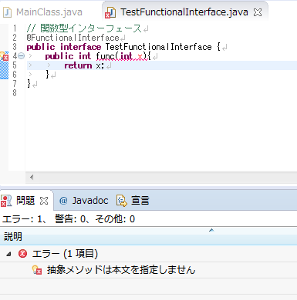
Task: Click the editor scroll-left arrow
Action: tap(32, 177)
